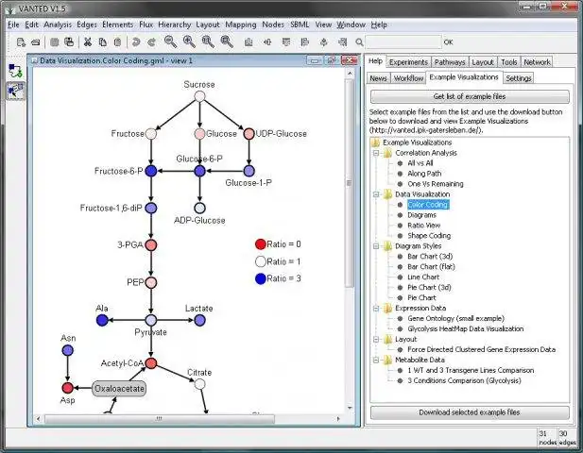
Task: Select the edge creation mode tool
Action: pos(16,71)
